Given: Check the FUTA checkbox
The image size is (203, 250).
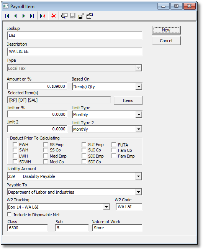Looking at the screenshot, I should [114, 145].
